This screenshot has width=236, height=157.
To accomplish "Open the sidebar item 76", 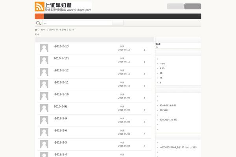I will pos(161,78).
